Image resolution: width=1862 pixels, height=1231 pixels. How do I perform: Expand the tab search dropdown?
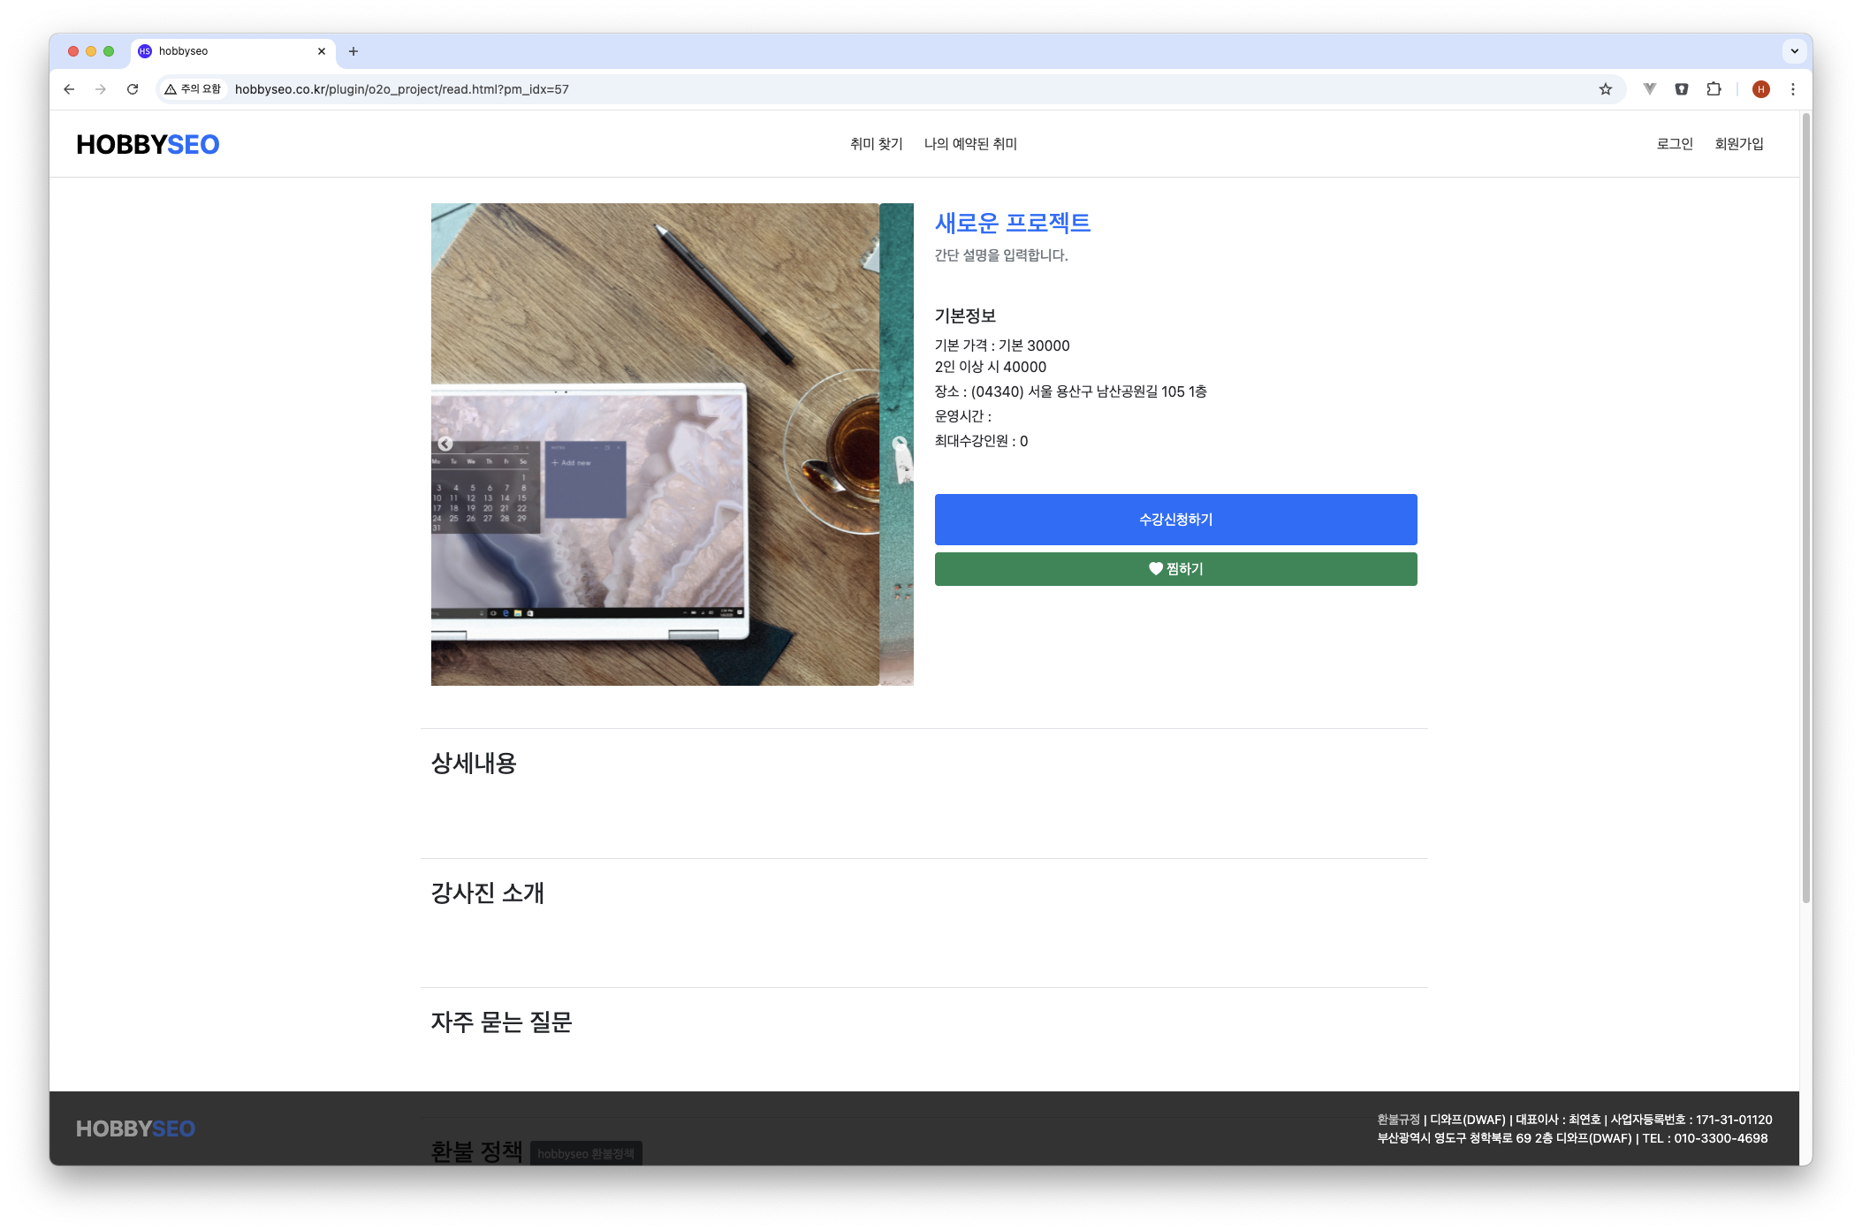1795,51
